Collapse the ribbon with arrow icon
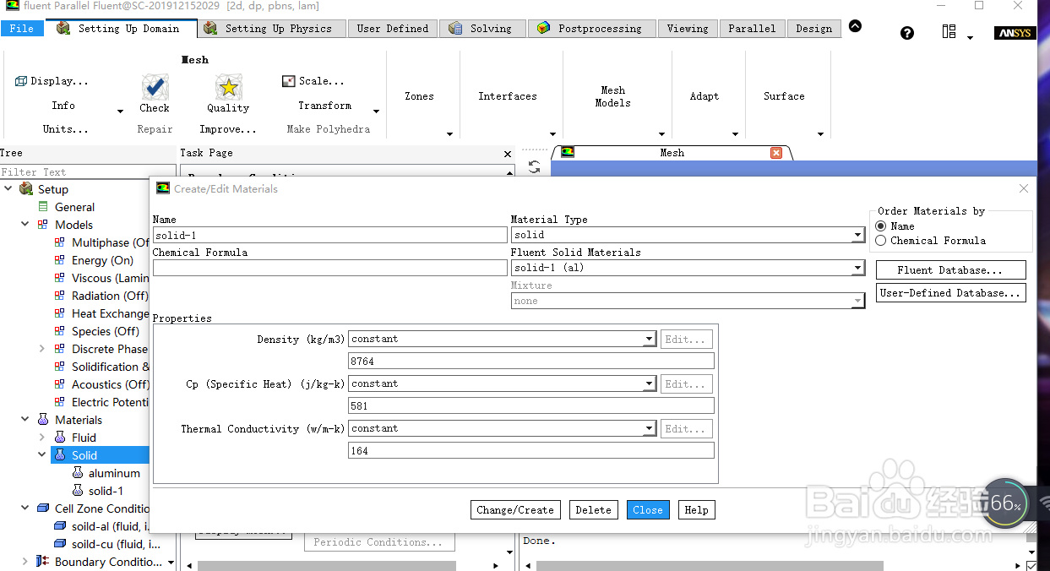The height and width of the screenshot is (571, 1050). (x=855, y=26)
